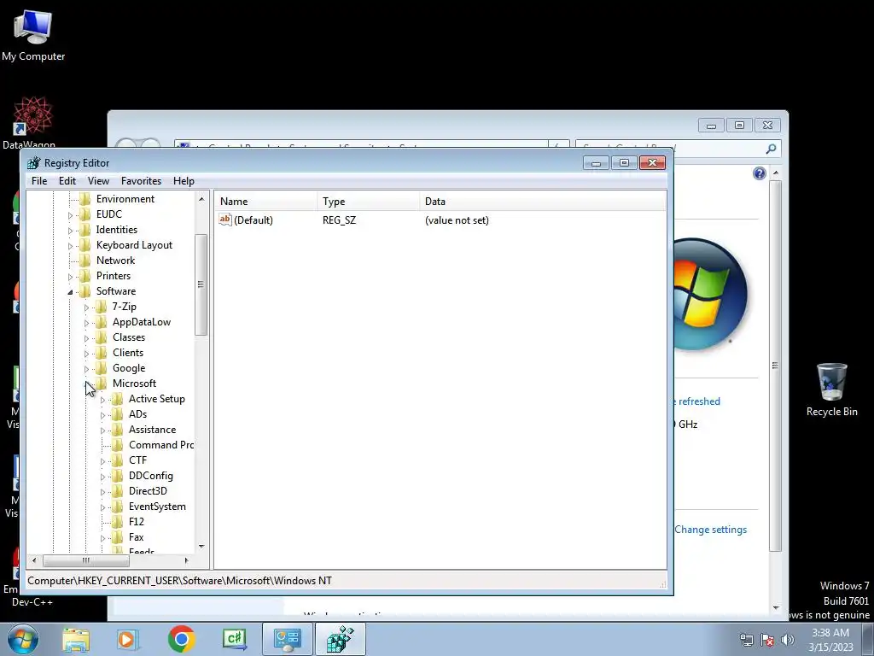This screenshot has width=874, height=656.
Task: Click the Active Setup folder icon
Action: tap(117, 399)
